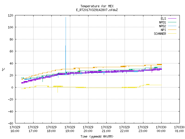Click the y-axis label -60
This screenshot has width=185, height=139.
pos(10,123)
